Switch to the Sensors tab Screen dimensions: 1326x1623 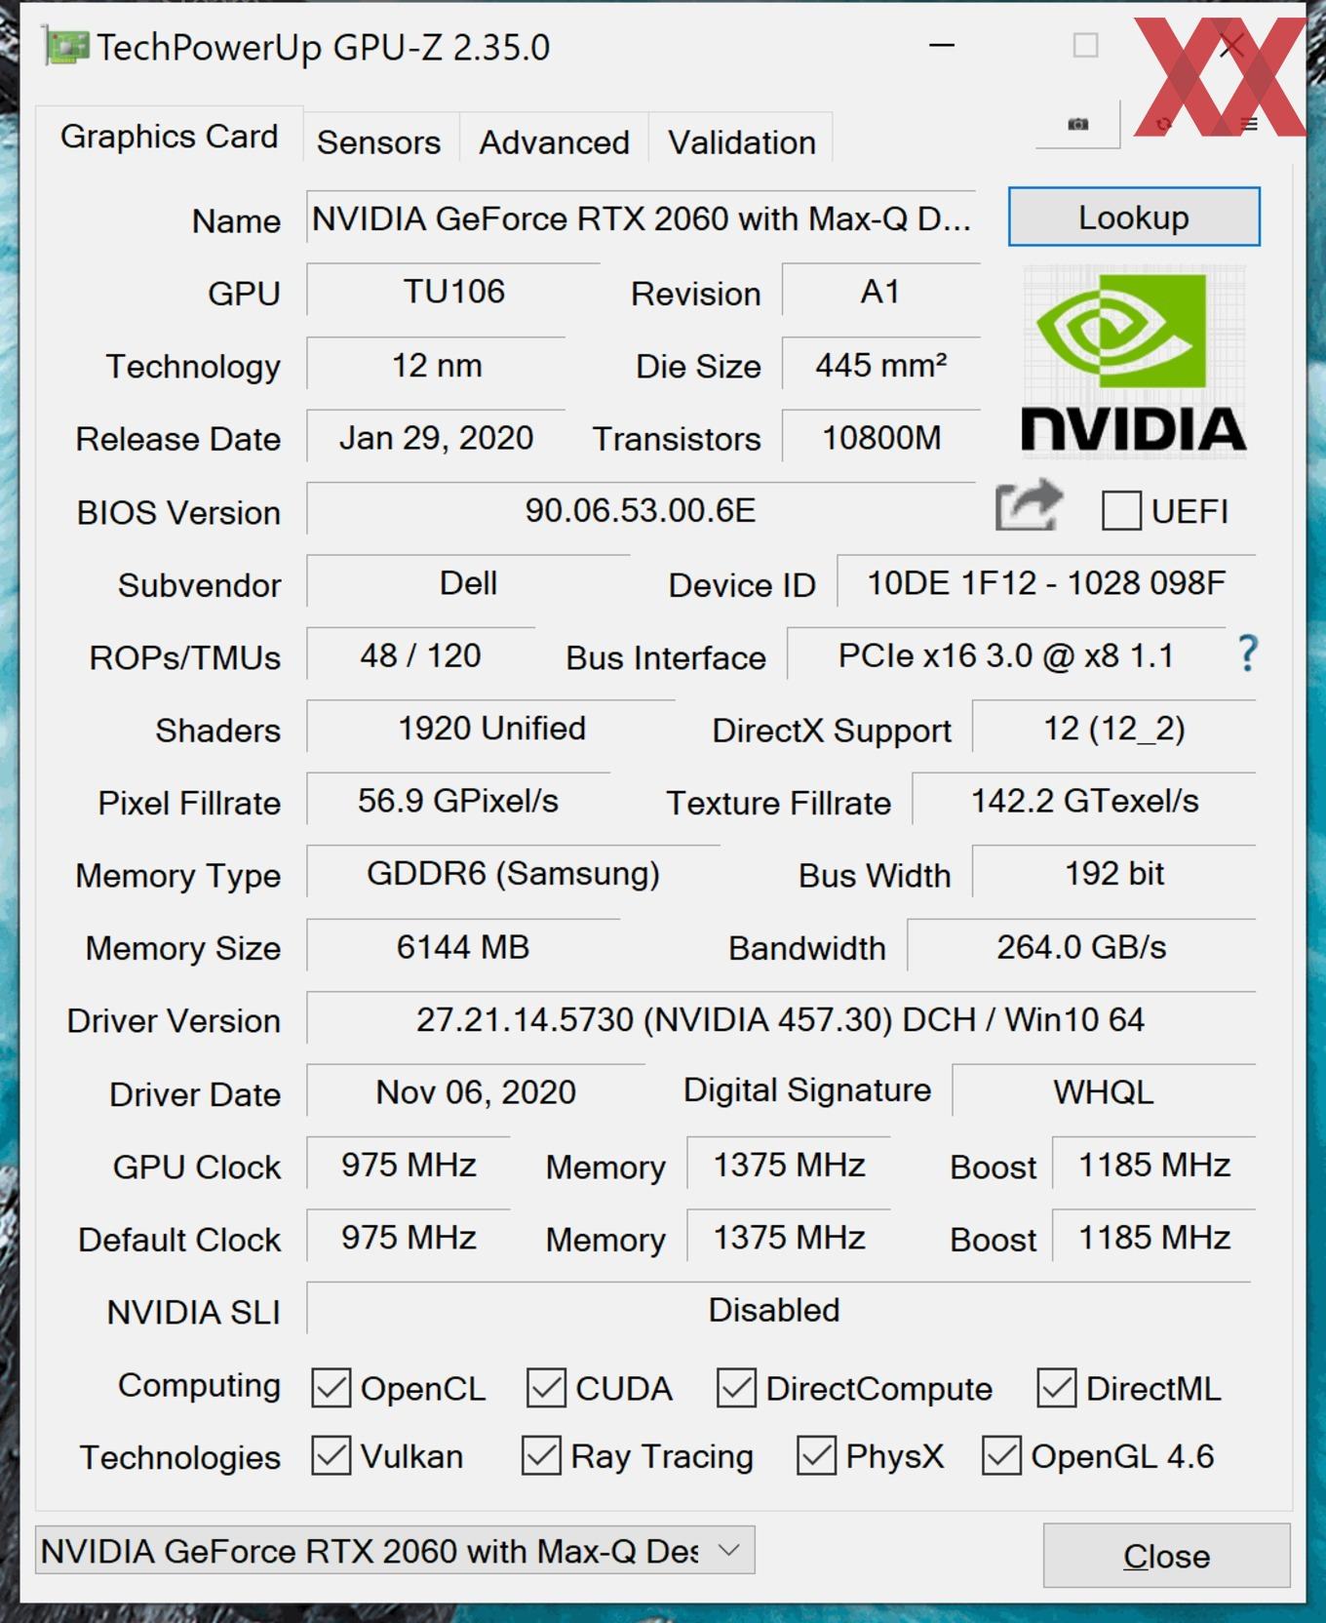point(378,142)
